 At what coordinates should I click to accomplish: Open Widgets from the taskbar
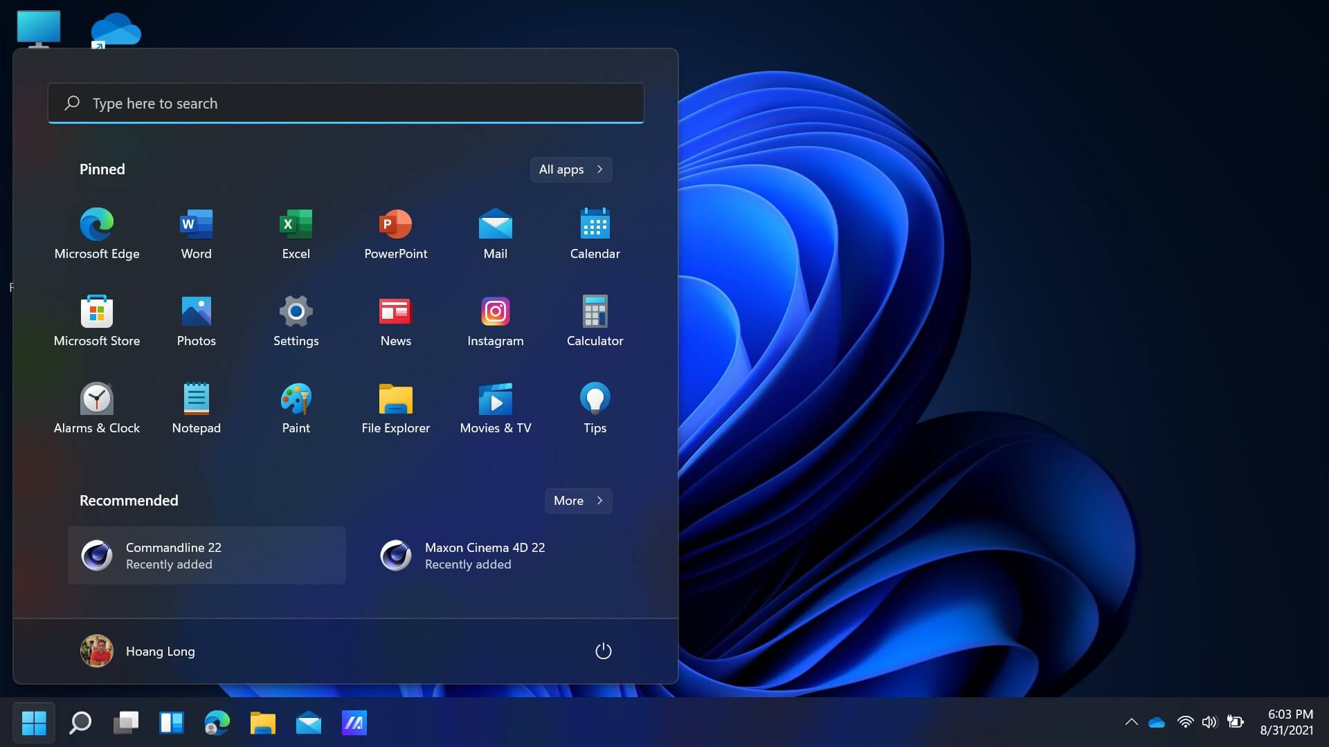point(172,723)
